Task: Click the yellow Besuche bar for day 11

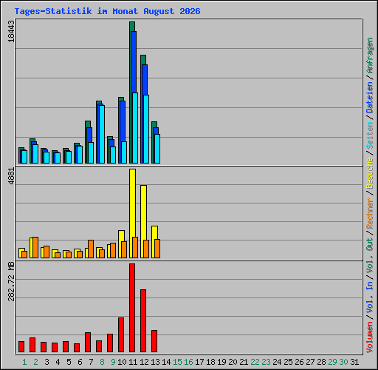Action: coord(132,213)
